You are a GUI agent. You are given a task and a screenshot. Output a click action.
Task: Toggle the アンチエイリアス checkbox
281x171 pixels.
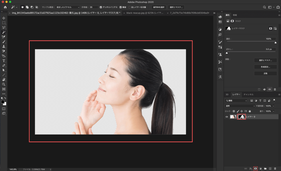101,7
